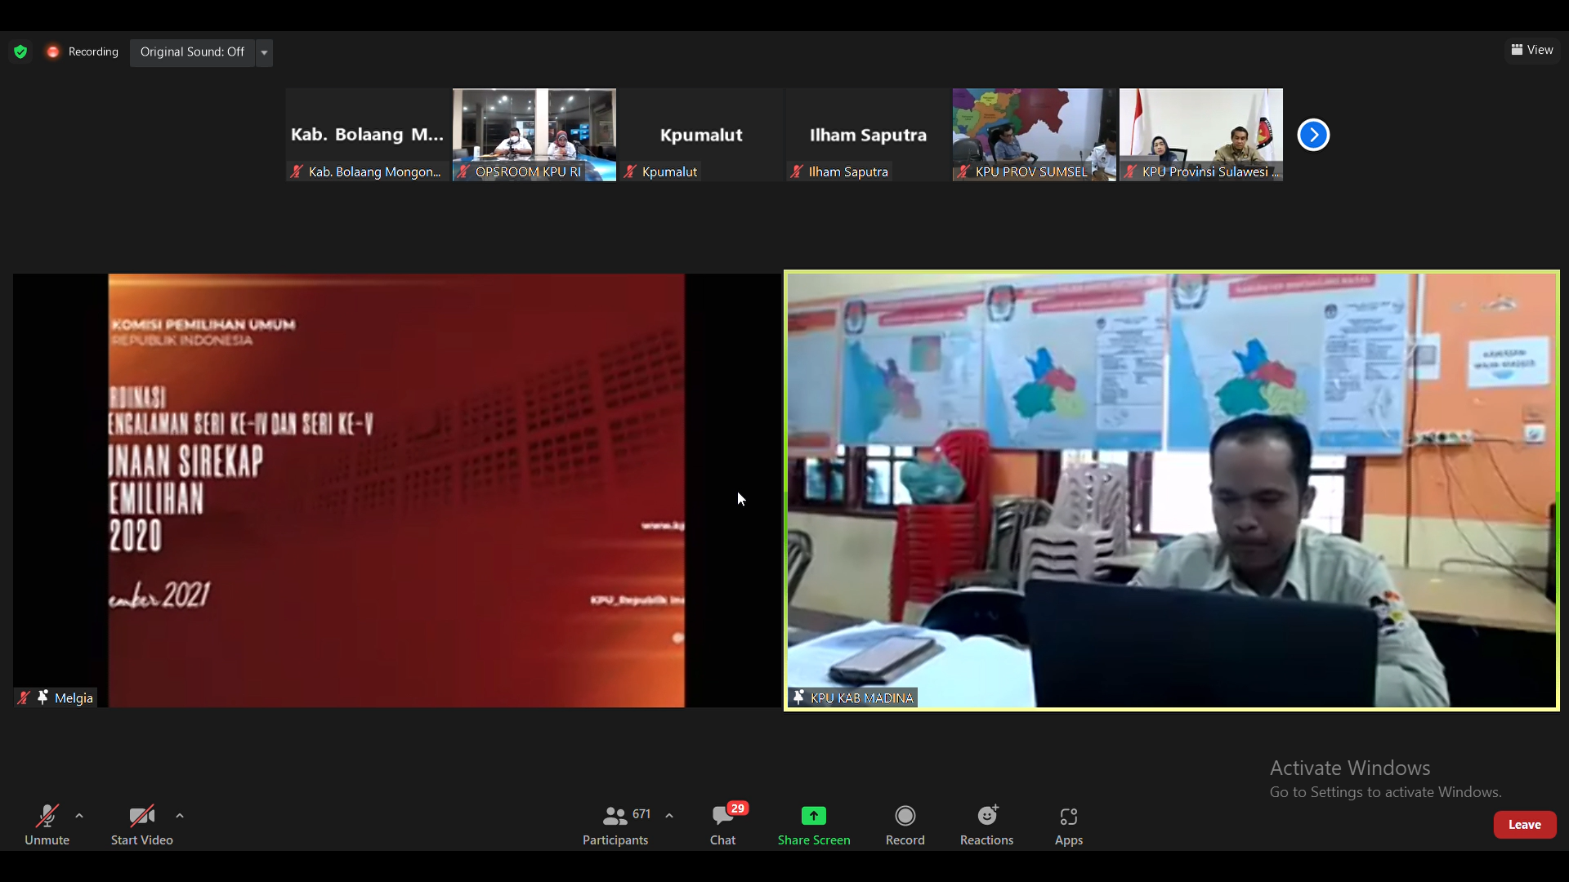1569x882 pixels.
Task: Show next participants with blue arrow
Action: 1313,135
